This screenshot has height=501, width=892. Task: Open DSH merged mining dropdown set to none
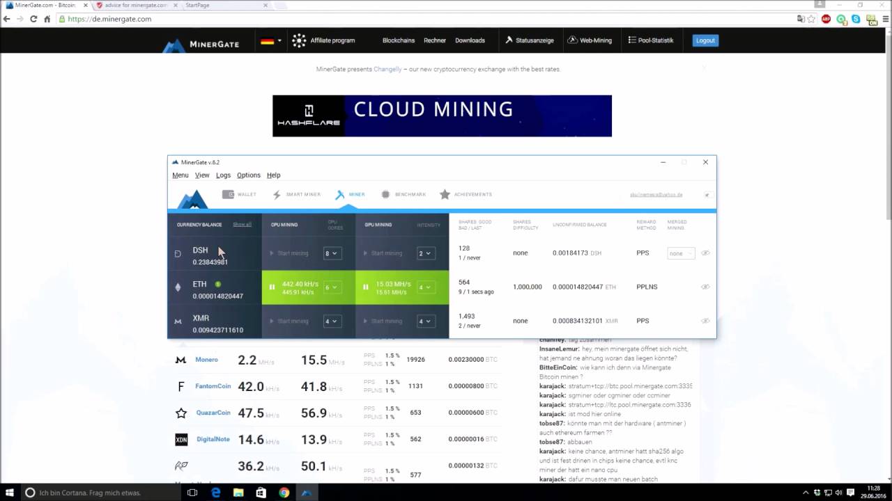point(681,253)
